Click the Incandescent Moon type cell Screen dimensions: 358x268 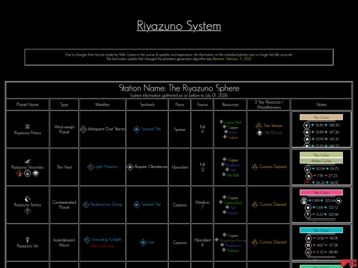tap(64, 242)
